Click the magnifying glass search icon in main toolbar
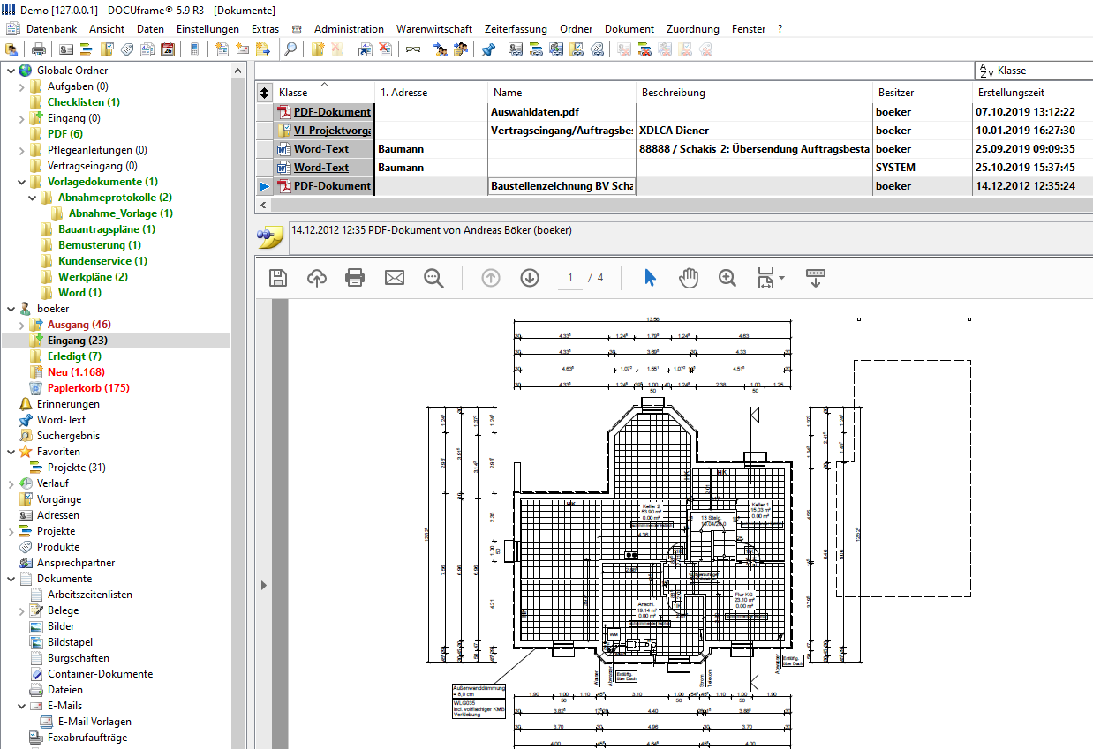1093x749 pixels. 290,49
